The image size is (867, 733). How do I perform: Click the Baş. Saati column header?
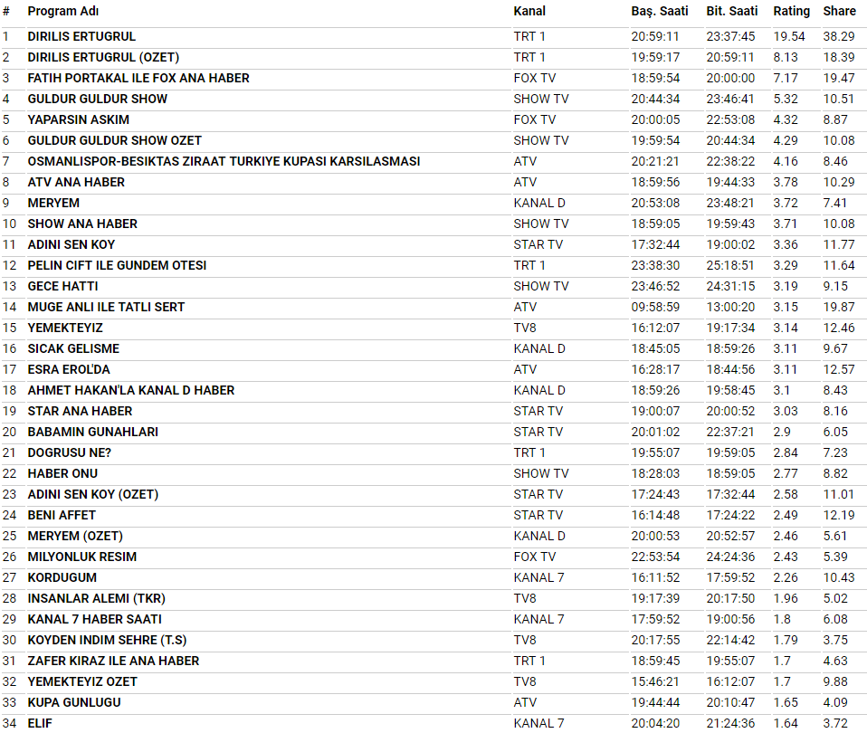click(x=659, y=11)
